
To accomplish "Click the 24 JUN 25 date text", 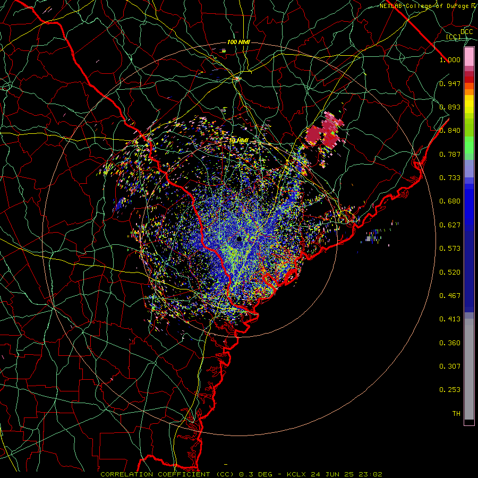I will [x=332, y=474].
